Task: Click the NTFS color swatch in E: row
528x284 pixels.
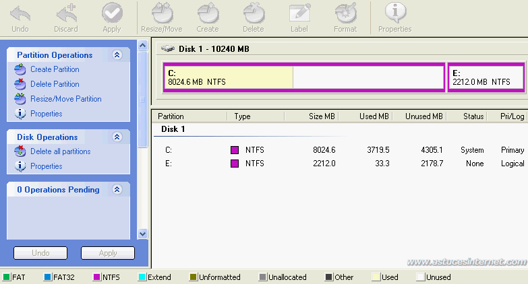Action: click(x=235, y=164)
